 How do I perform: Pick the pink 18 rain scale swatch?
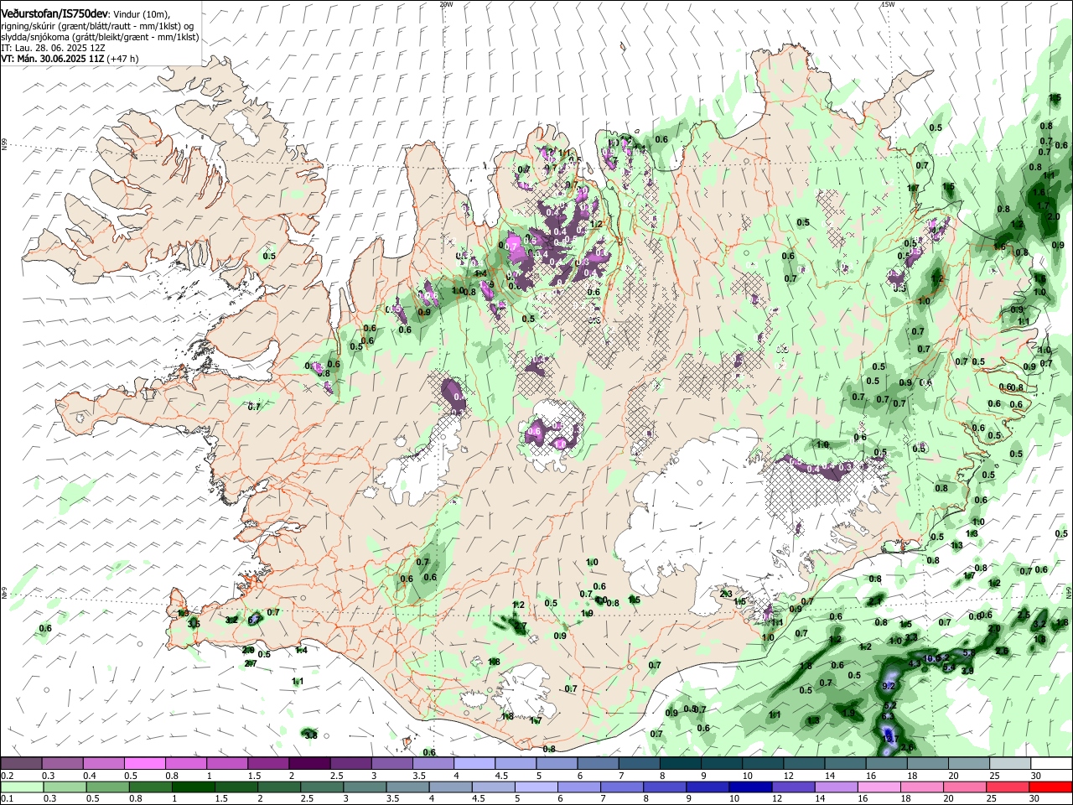922,787
